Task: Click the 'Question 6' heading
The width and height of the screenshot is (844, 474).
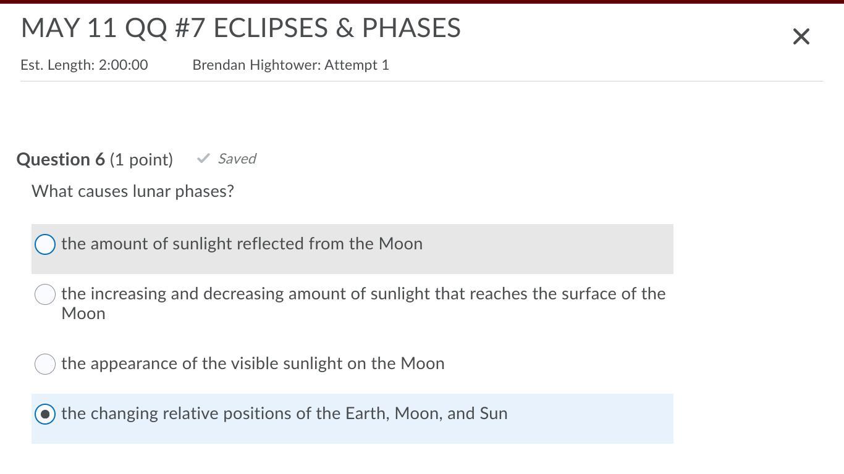Action: [x=61, y=159]
